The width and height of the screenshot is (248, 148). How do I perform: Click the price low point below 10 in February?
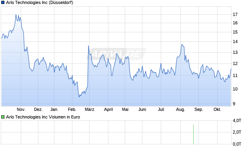tap(79, 97)
